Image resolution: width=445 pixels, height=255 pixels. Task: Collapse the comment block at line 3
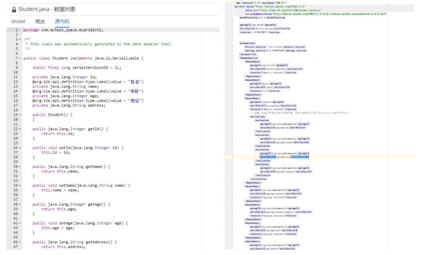click(x=20, y=39)
